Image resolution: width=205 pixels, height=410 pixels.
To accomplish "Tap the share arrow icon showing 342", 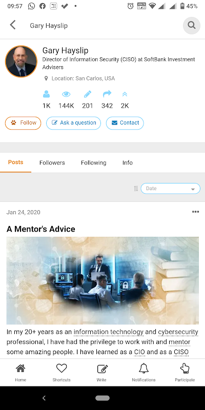I will coord(107,94).
